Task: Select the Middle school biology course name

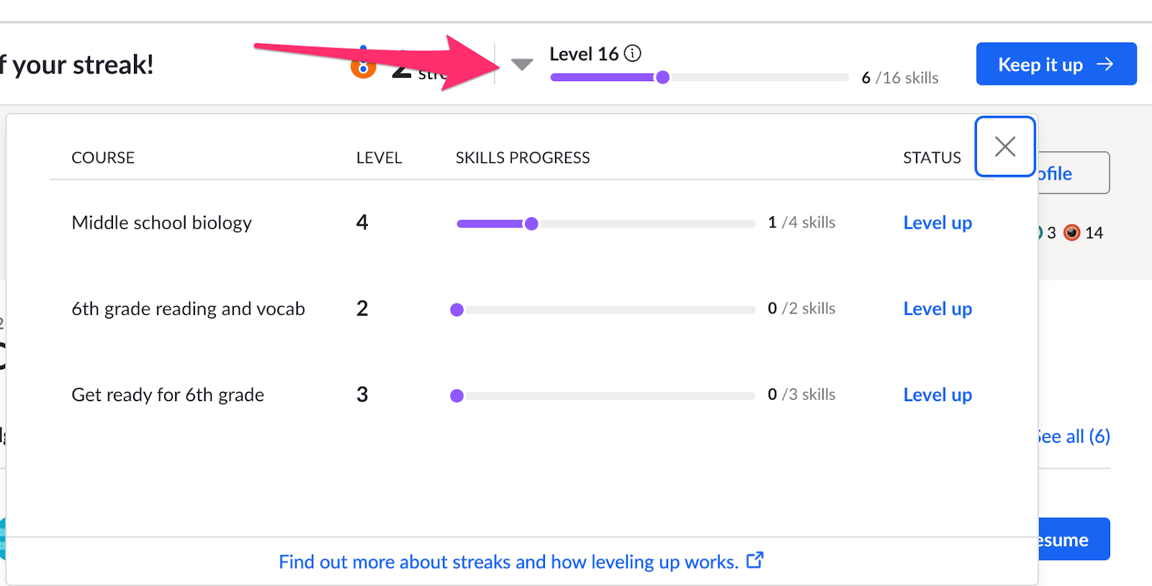Action: tap(162, 223)
